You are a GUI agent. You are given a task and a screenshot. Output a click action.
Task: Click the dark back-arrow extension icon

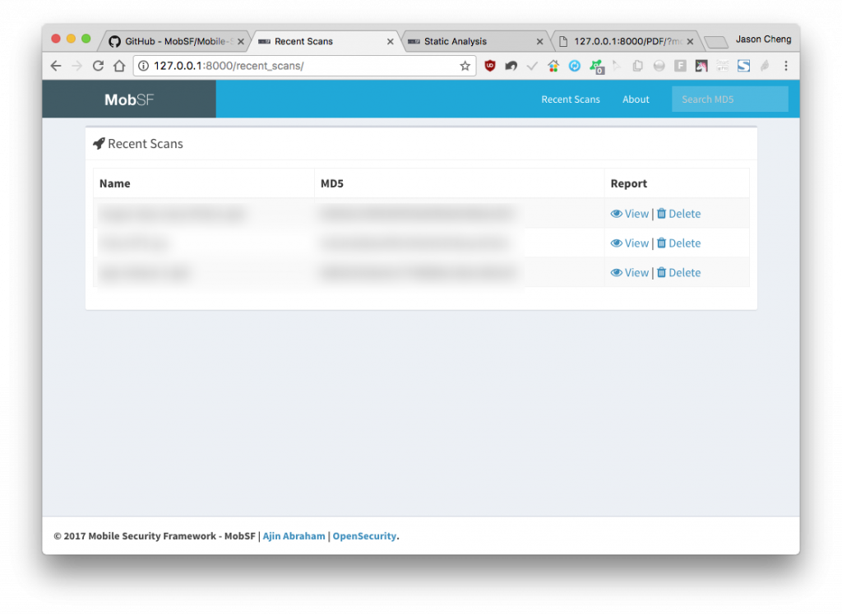511,66
